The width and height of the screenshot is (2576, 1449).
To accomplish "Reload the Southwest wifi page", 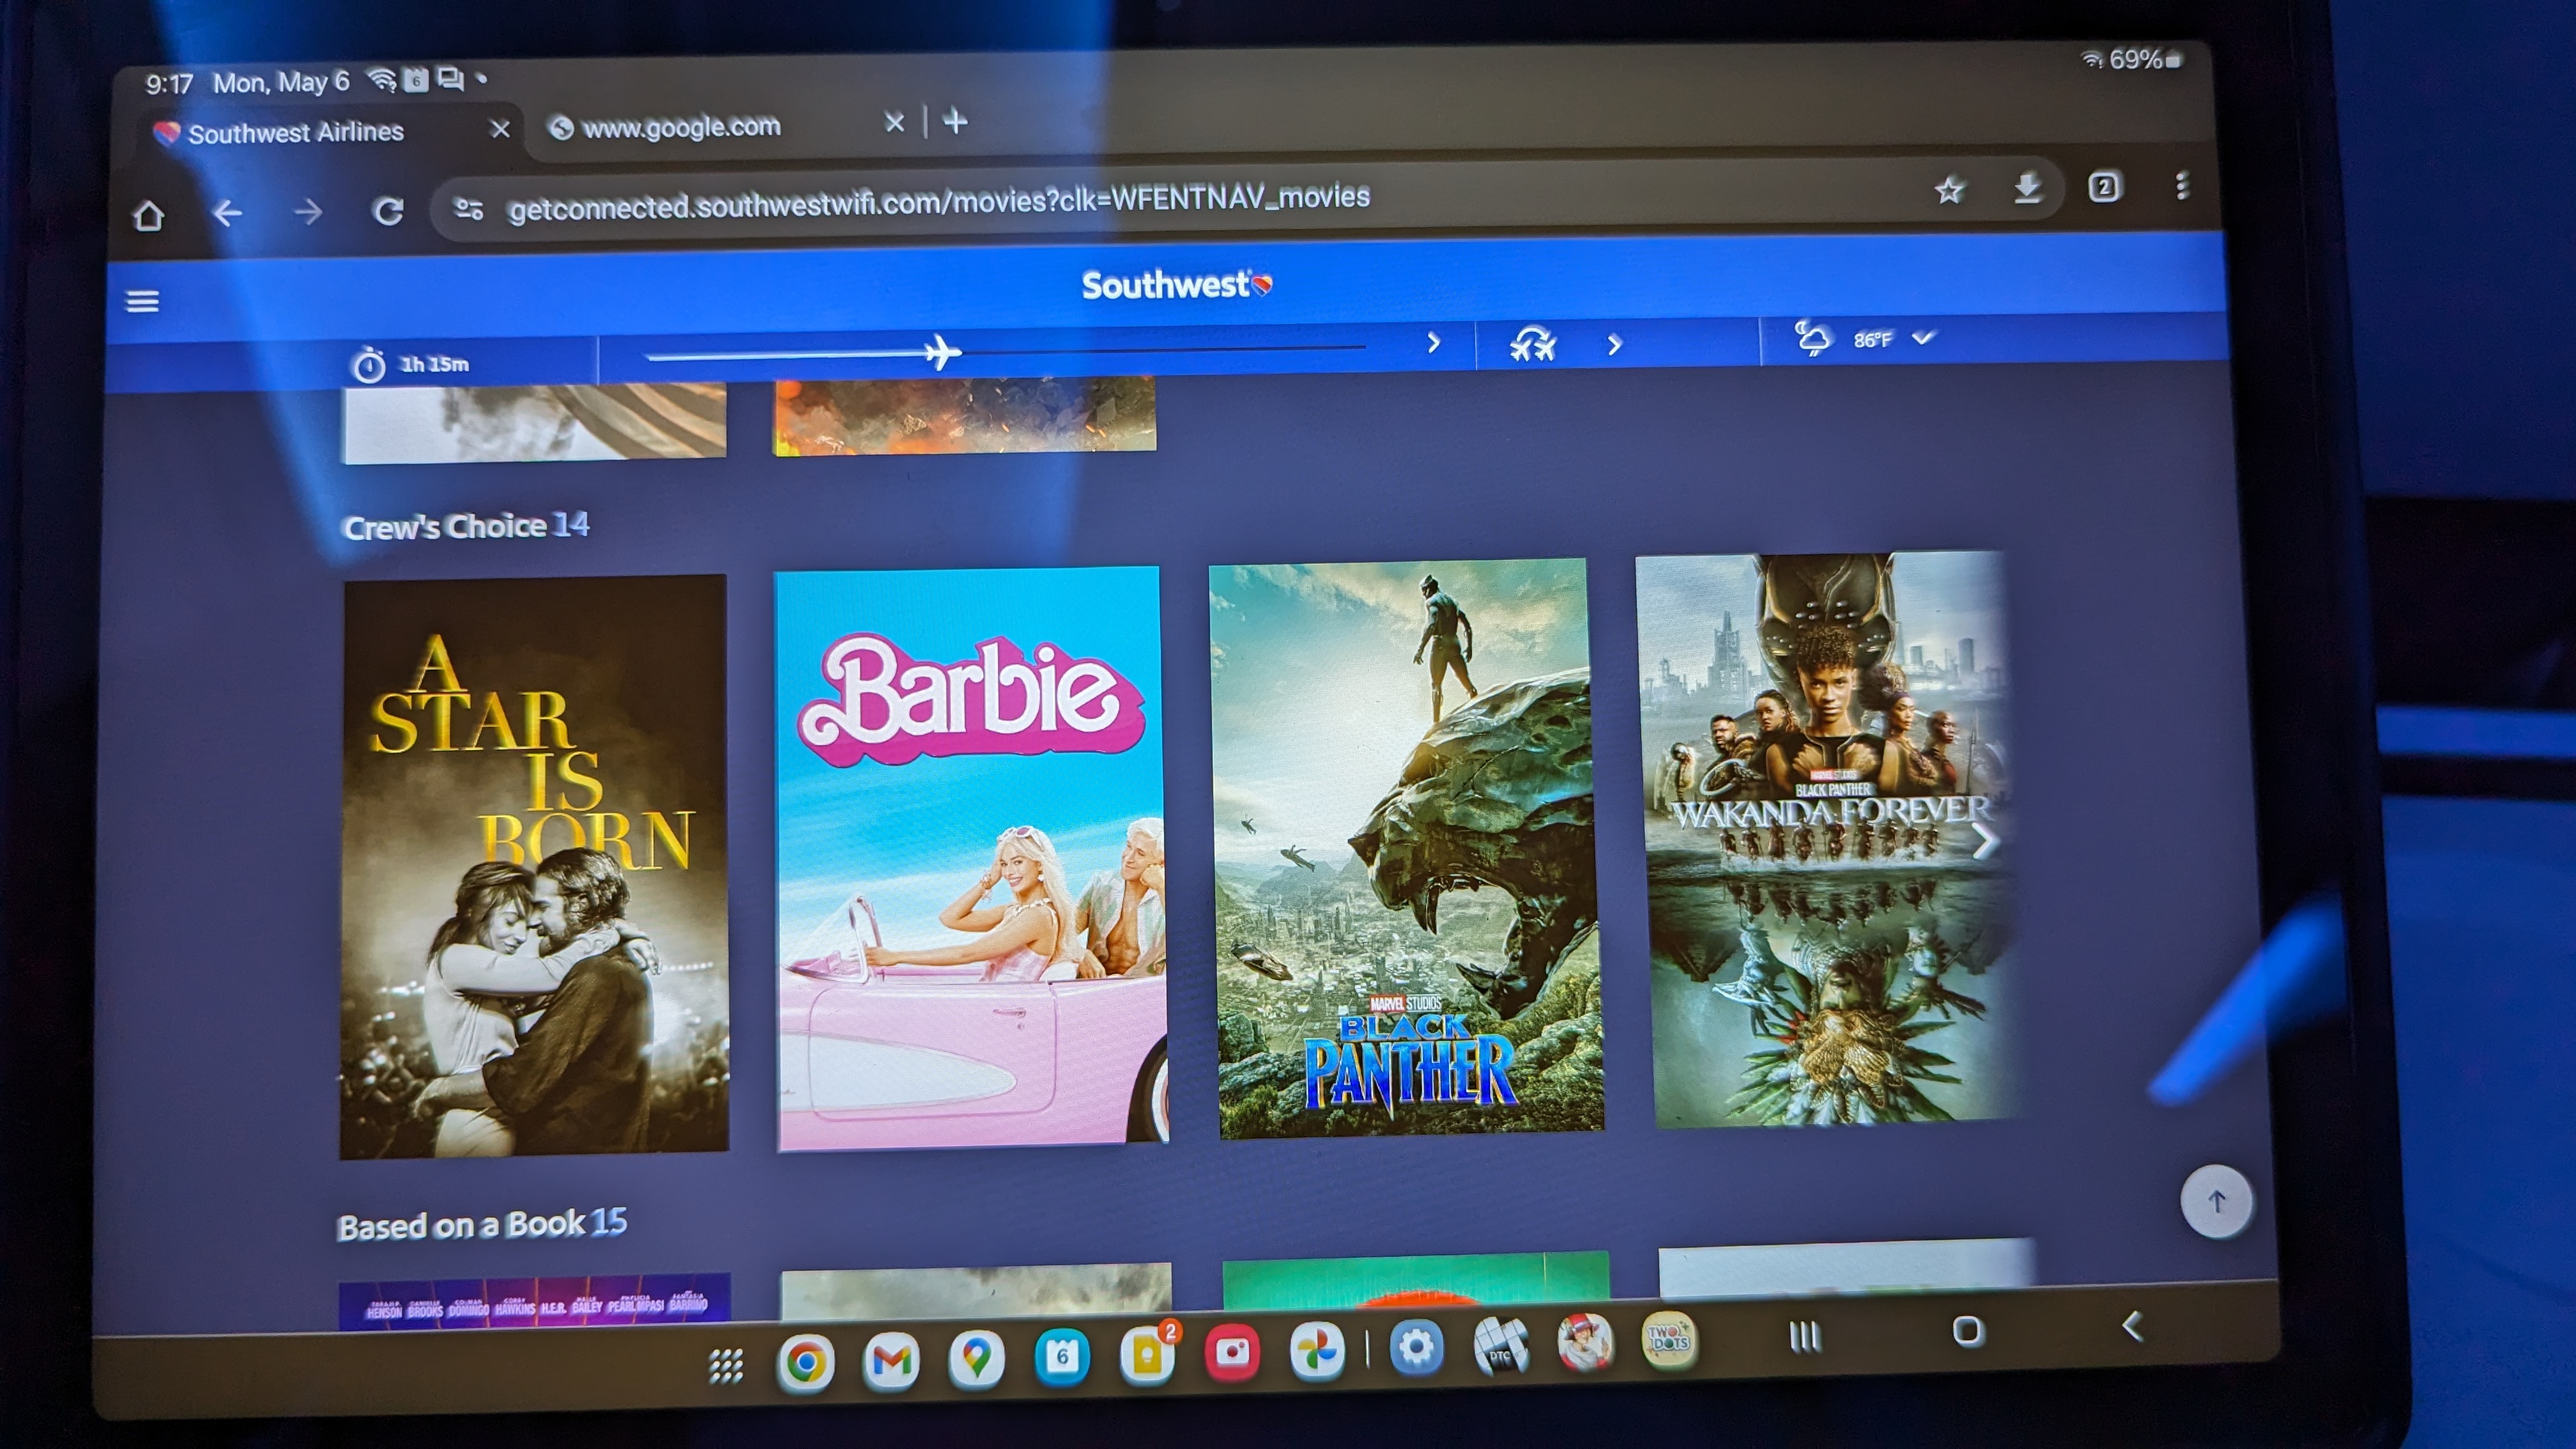I will [x=388, y=211].
